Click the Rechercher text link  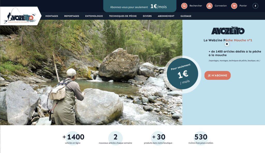196,6
